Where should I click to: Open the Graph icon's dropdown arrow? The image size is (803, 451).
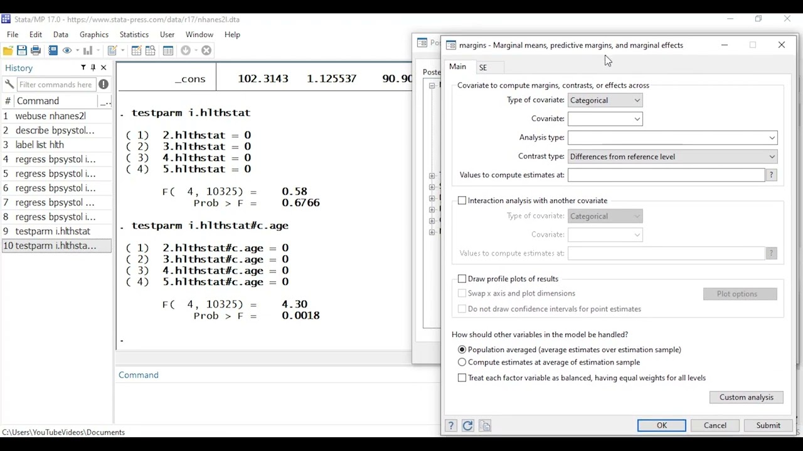click(98, 51)
